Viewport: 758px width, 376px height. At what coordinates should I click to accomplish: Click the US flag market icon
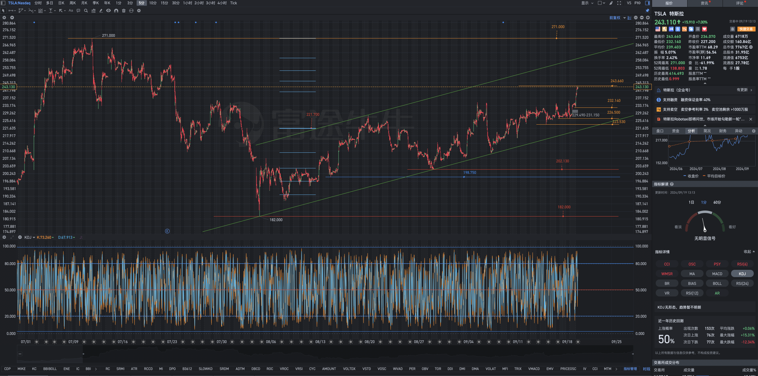coord(658,29)
